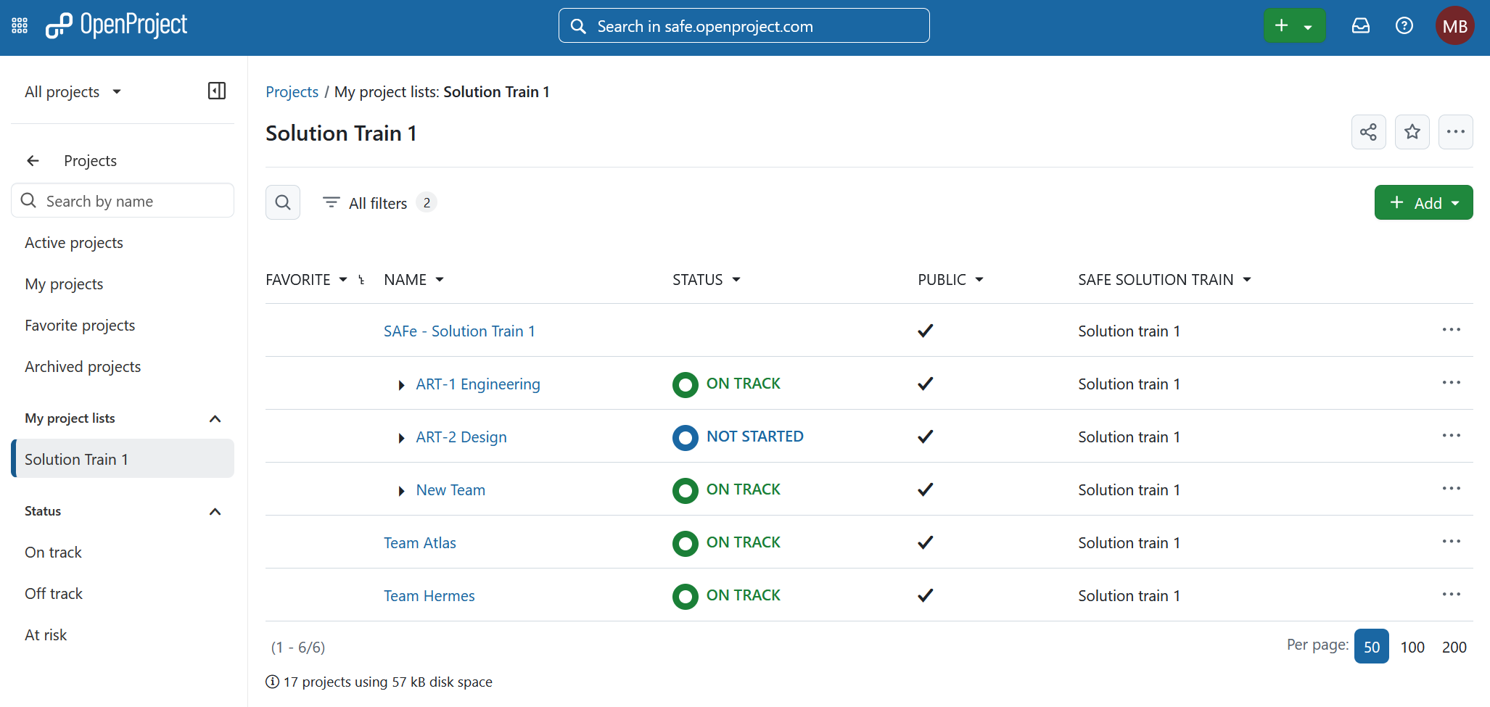Focus the global search field
1490x707 pixels.
[744, 26]
